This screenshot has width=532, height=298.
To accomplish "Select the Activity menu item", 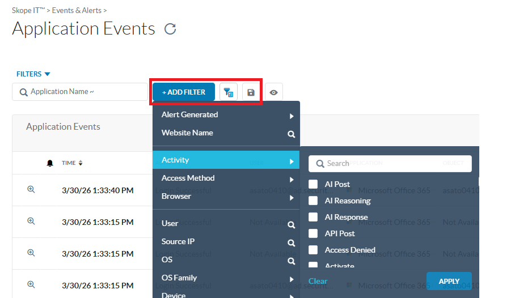I will pyautogui.click(x=226, y=160).
